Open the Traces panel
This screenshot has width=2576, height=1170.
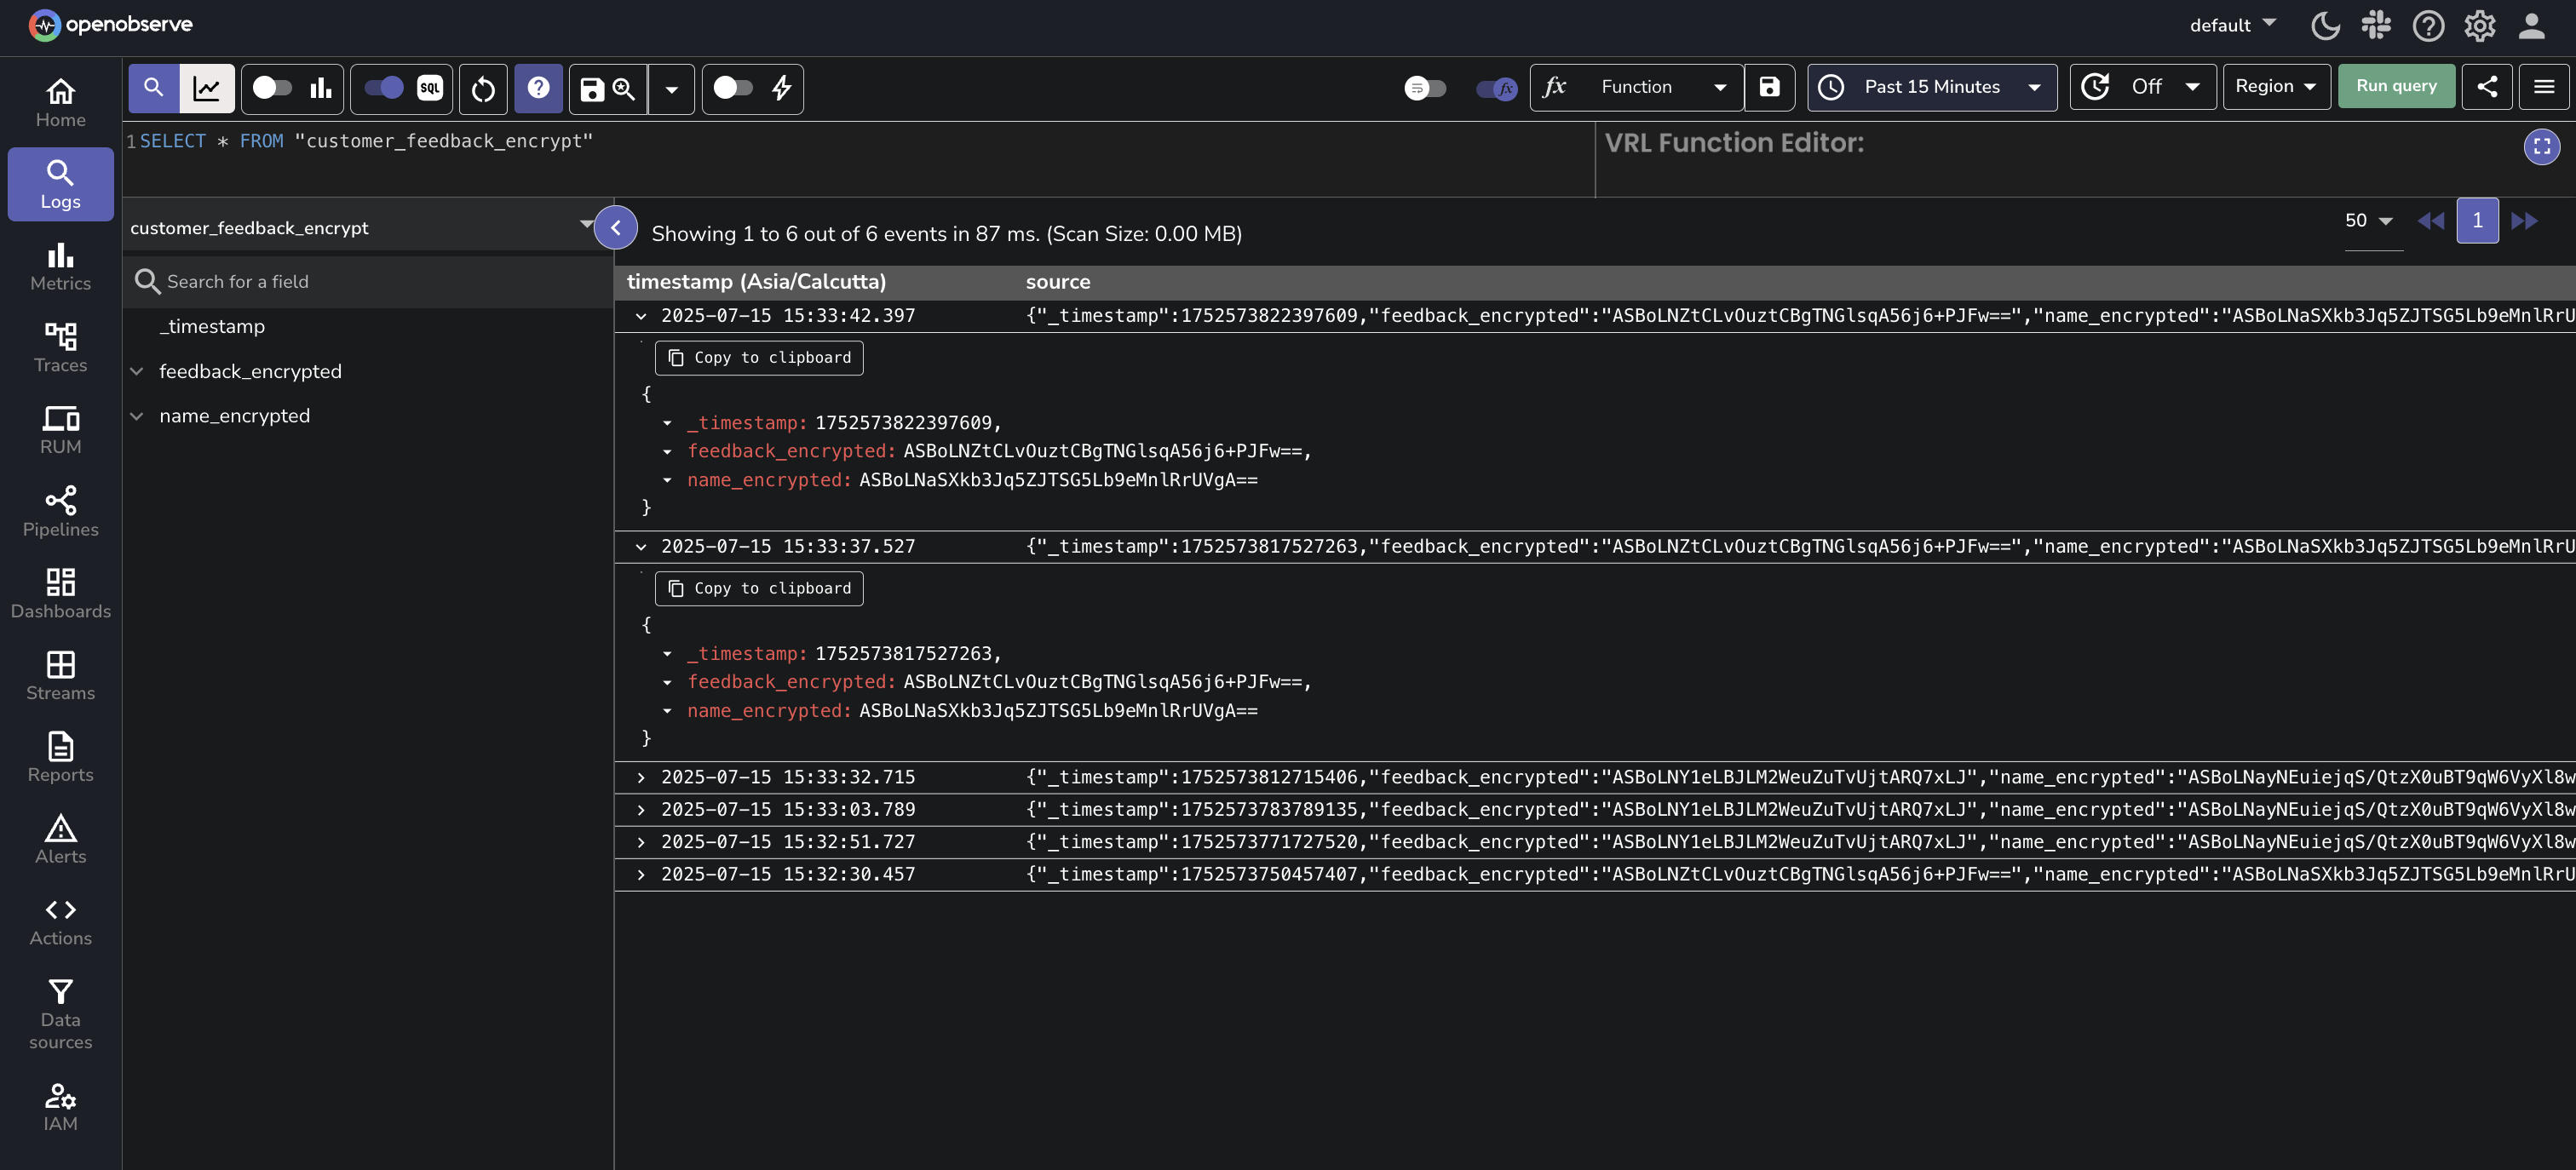click(60, 347)
